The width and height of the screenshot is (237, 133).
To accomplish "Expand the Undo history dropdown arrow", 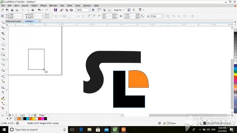I will (x=43, y=10).
